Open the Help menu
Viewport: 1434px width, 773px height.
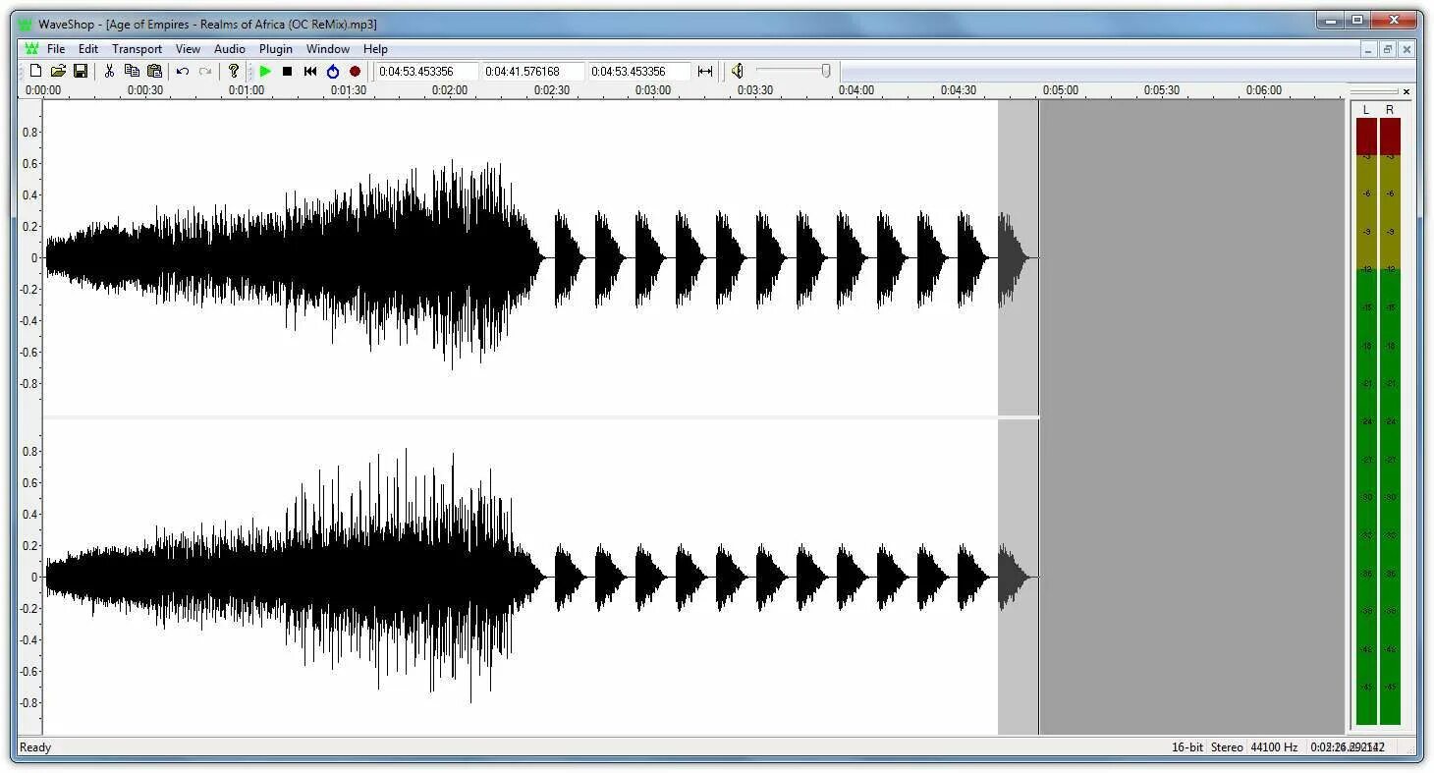tap(375, 49)
